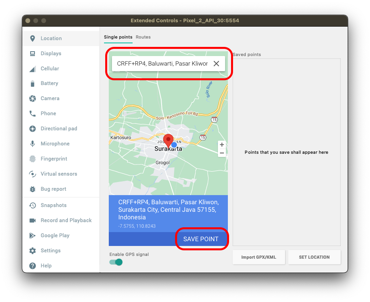Open Virtual sensors in sidebar

pyautogui.click(x=59, y=174)
